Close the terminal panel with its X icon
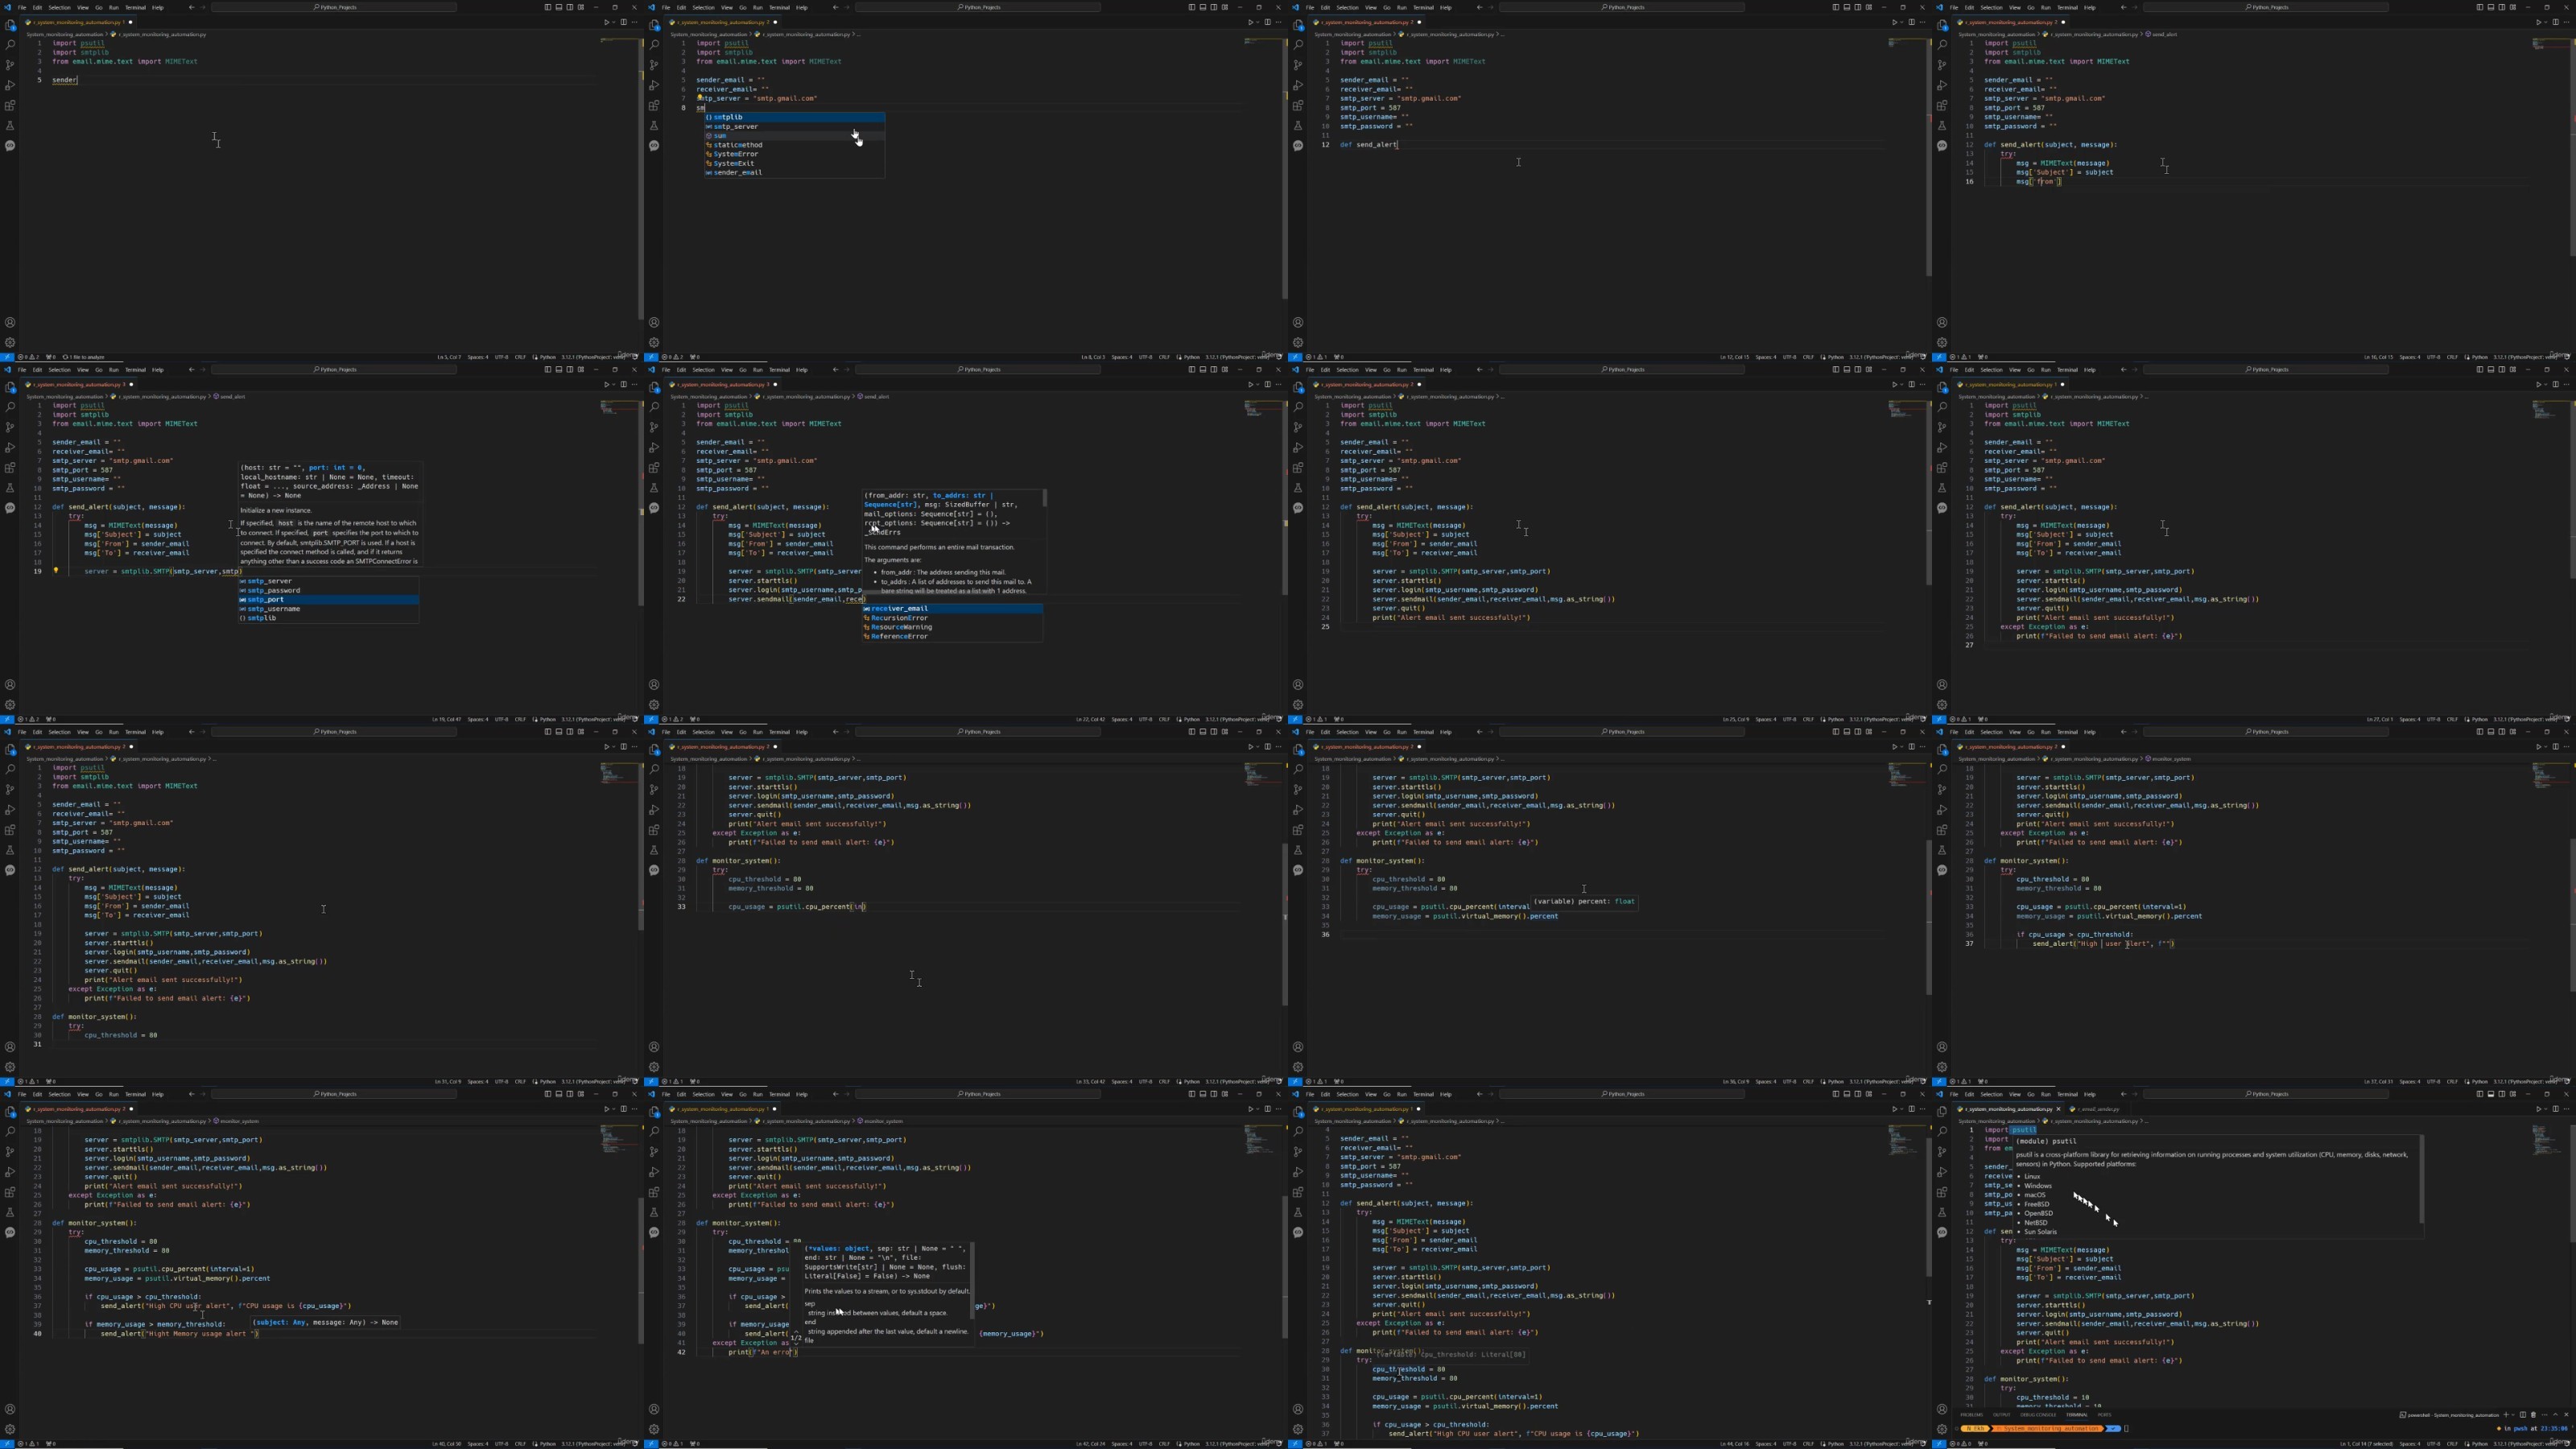2576x1449 pixels. (x=2567, y=1415)
